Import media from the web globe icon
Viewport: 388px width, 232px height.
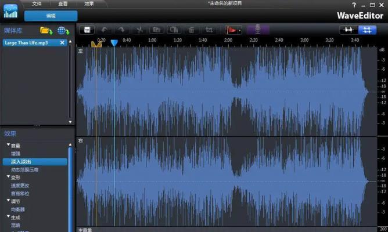tap(63, 31)
